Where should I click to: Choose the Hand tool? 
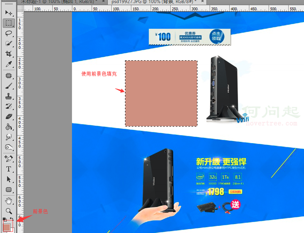coord(8,201)
